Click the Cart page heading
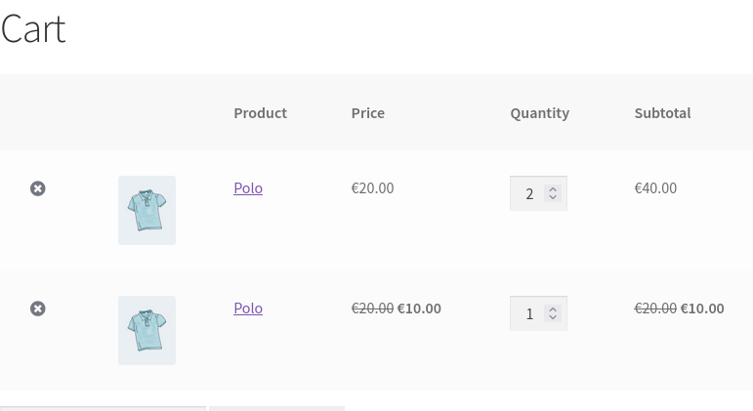The height and width of the screenshot is (411, 753). pyautogui.click(x=33, y=29)
